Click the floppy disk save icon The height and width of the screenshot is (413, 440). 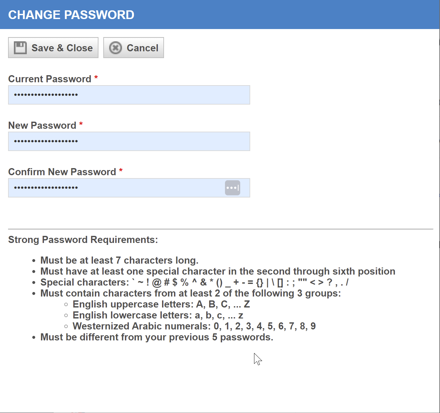pyautogui.click(x=20, y=48)
